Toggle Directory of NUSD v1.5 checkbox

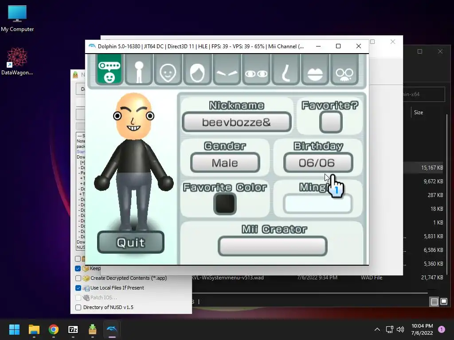(x=78, y=307)
